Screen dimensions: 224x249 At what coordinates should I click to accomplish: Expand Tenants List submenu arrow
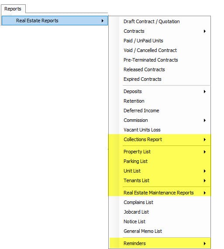point(205,180)
